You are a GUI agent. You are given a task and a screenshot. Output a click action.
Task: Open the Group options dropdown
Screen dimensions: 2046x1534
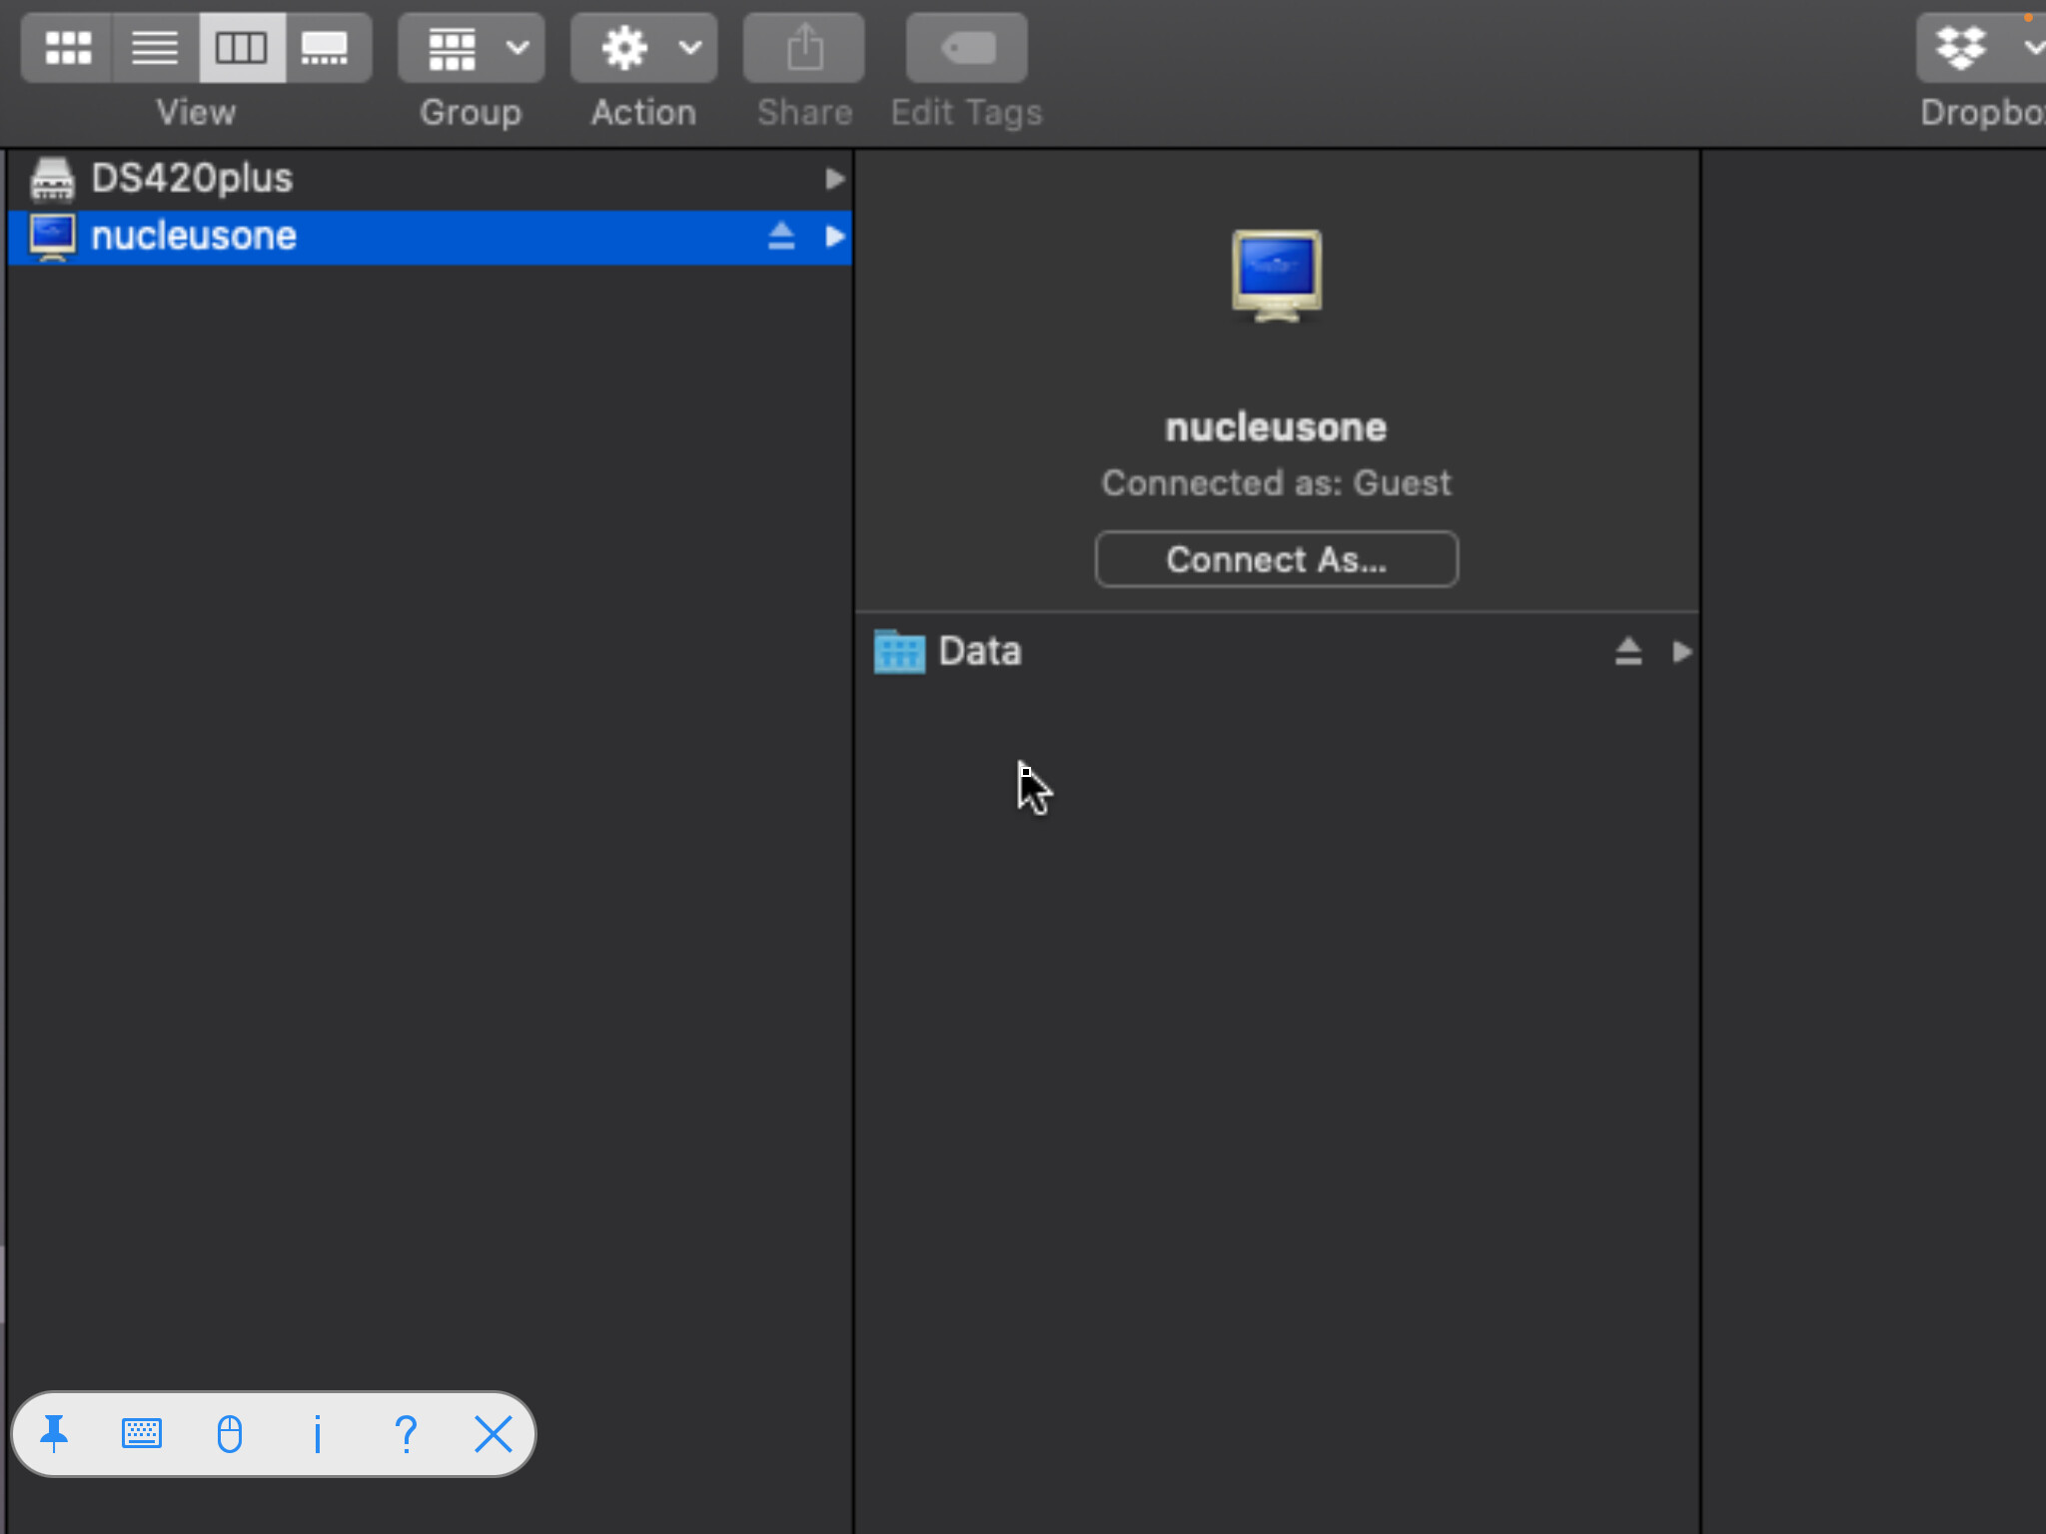[472, 48]
